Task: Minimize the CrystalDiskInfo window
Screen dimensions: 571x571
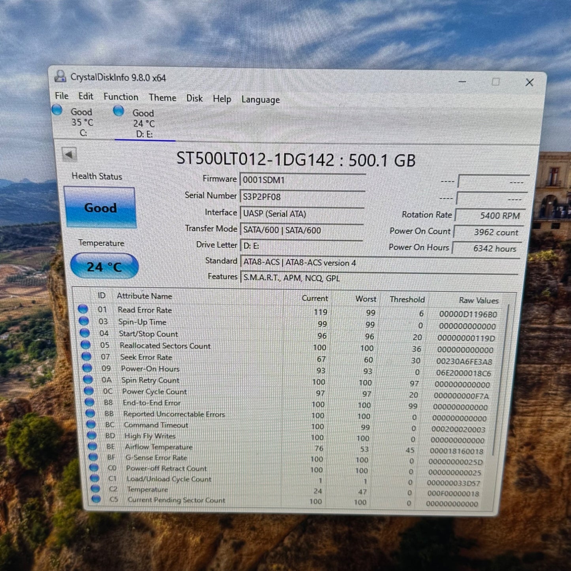Action: pyautogui.click(x=462, y=82)
